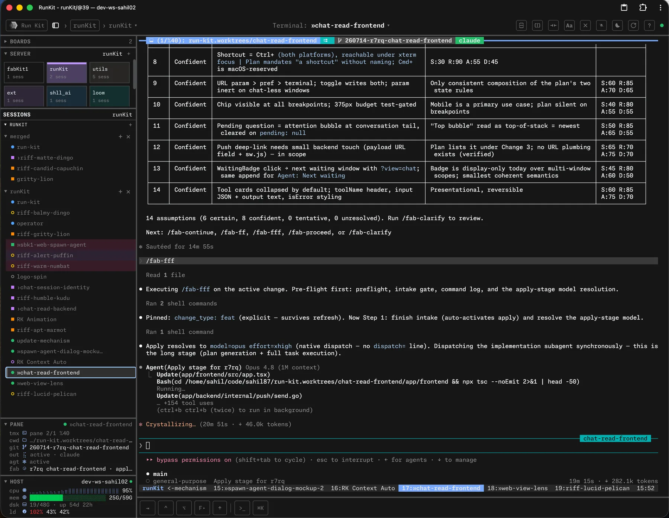Click the split vertical pane icon
The image size is (669, 518).
(x=537, y=25)
